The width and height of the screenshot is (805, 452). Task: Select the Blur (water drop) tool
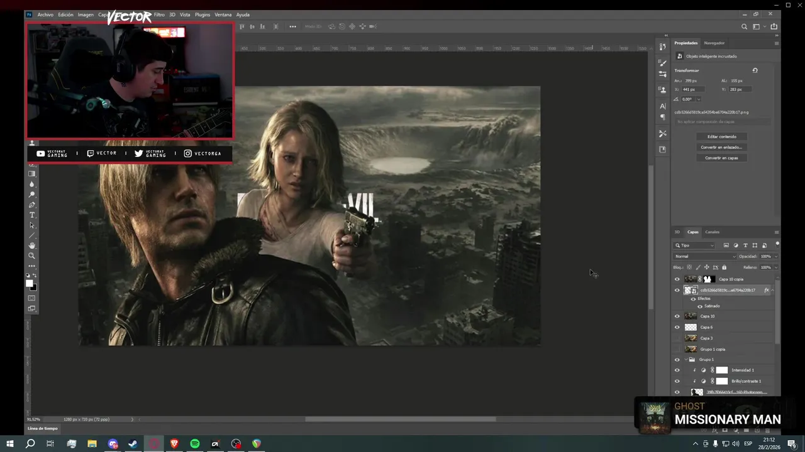click(x=32, y=184)
